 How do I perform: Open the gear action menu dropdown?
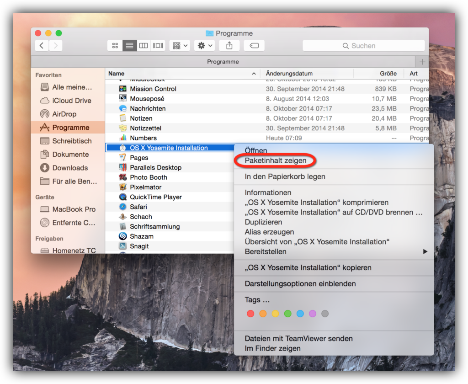(204, 46)
